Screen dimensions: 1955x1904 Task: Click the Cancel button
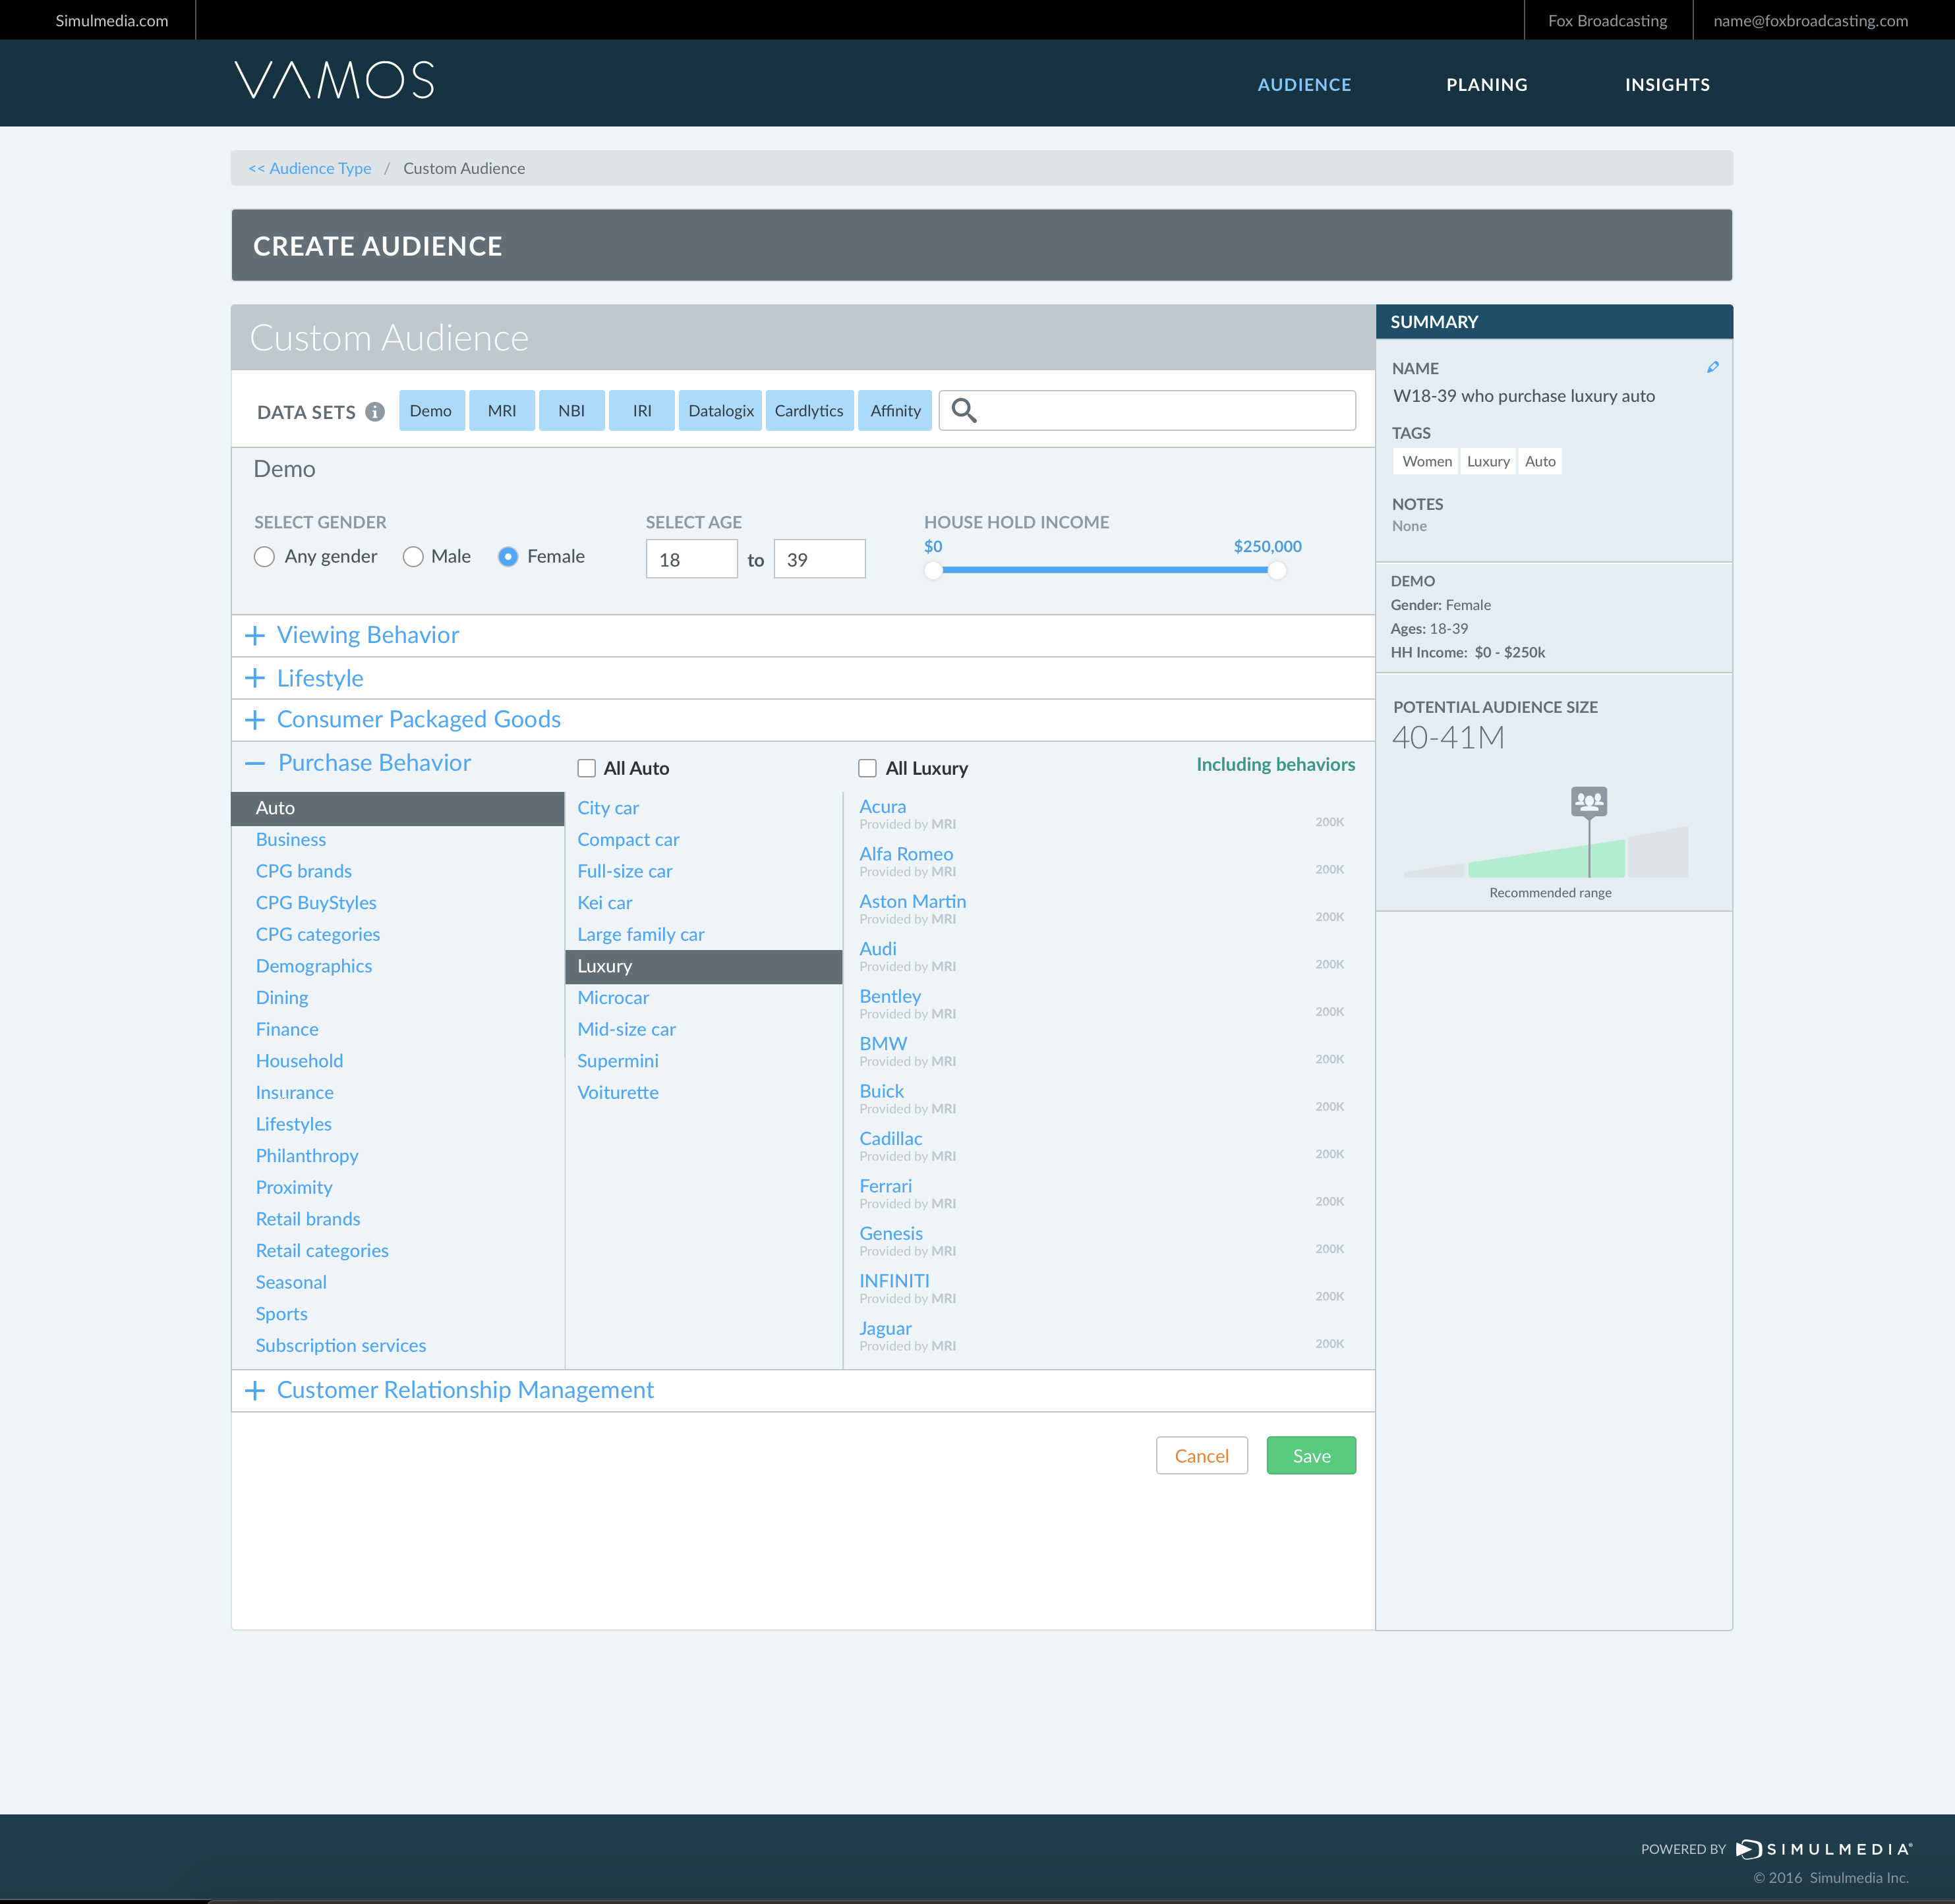coord(1202,1456)
